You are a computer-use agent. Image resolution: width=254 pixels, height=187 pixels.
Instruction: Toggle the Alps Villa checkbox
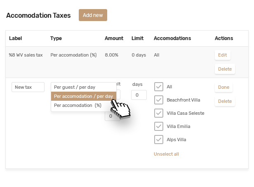tap(159, 140)
